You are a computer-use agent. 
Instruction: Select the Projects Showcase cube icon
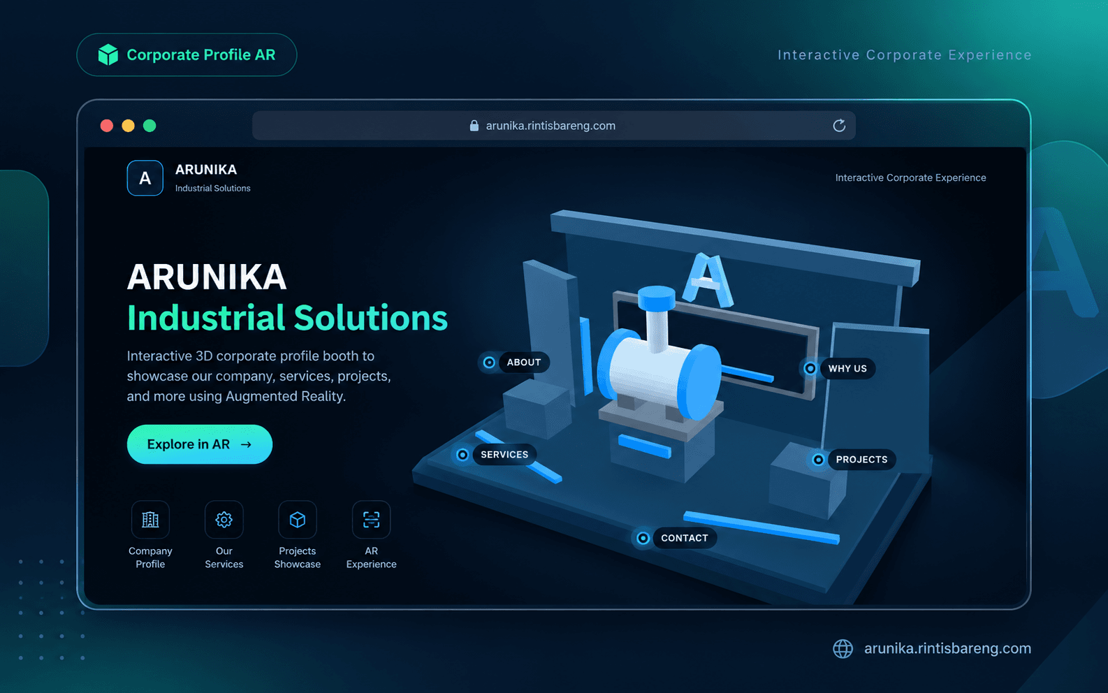[x=298, y=520]
